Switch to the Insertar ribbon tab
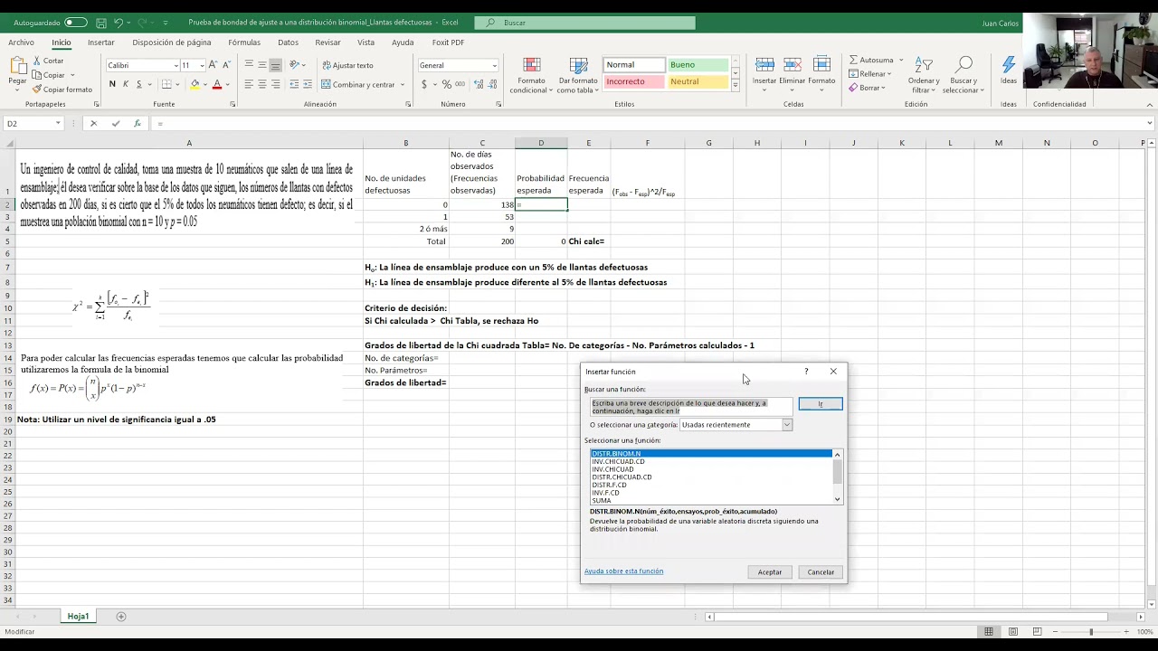The image size is (1158, 651). point(101,42)
